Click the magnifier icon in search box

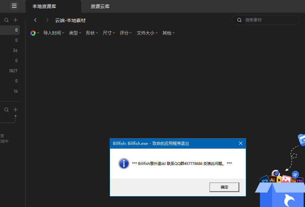tap(239, 20)
